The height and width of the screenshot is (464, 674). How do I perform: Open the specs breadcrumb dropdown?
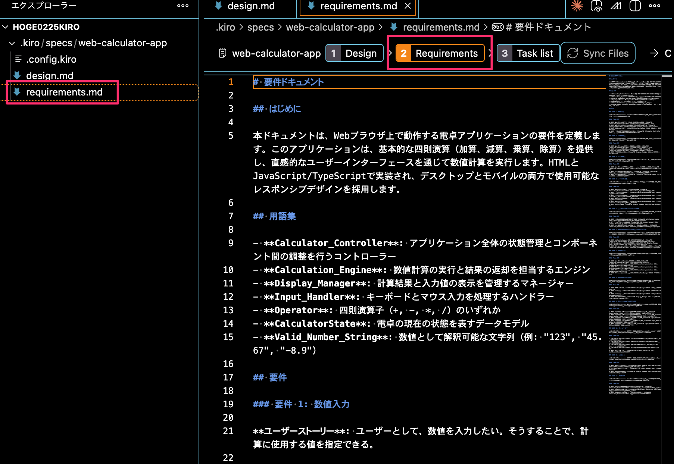pyautogui.click(x=260, y=27)
